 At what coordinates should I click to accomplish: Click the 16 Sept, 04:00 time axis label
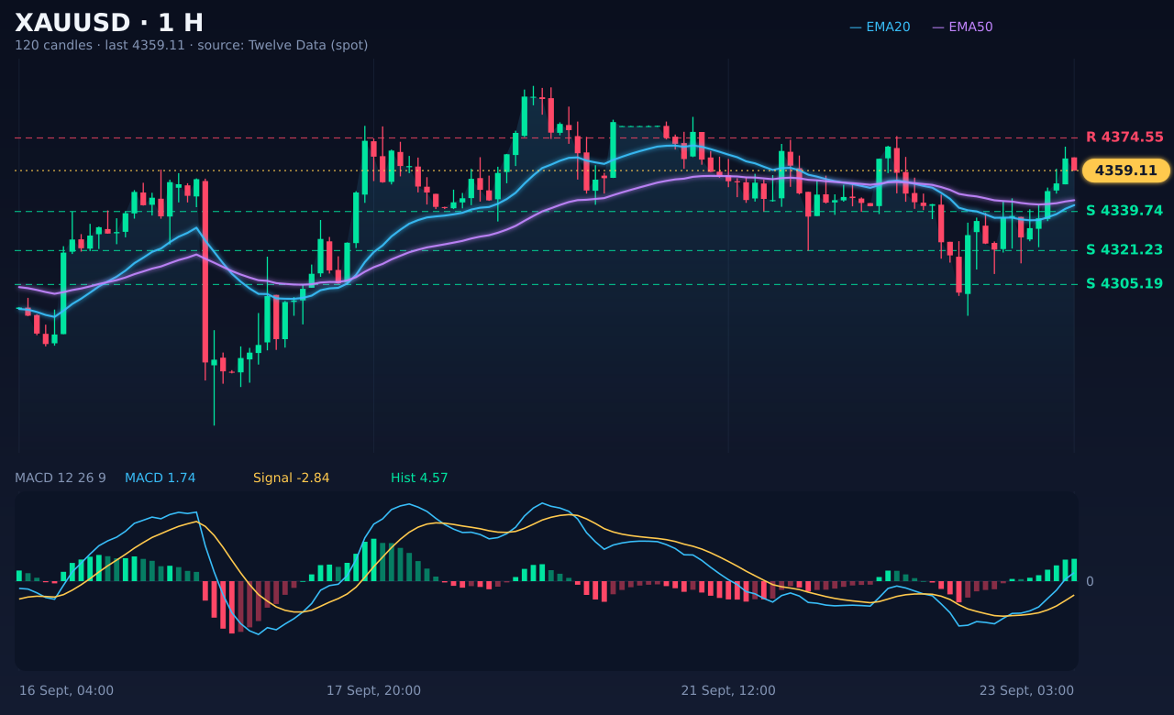pos(67,690)
